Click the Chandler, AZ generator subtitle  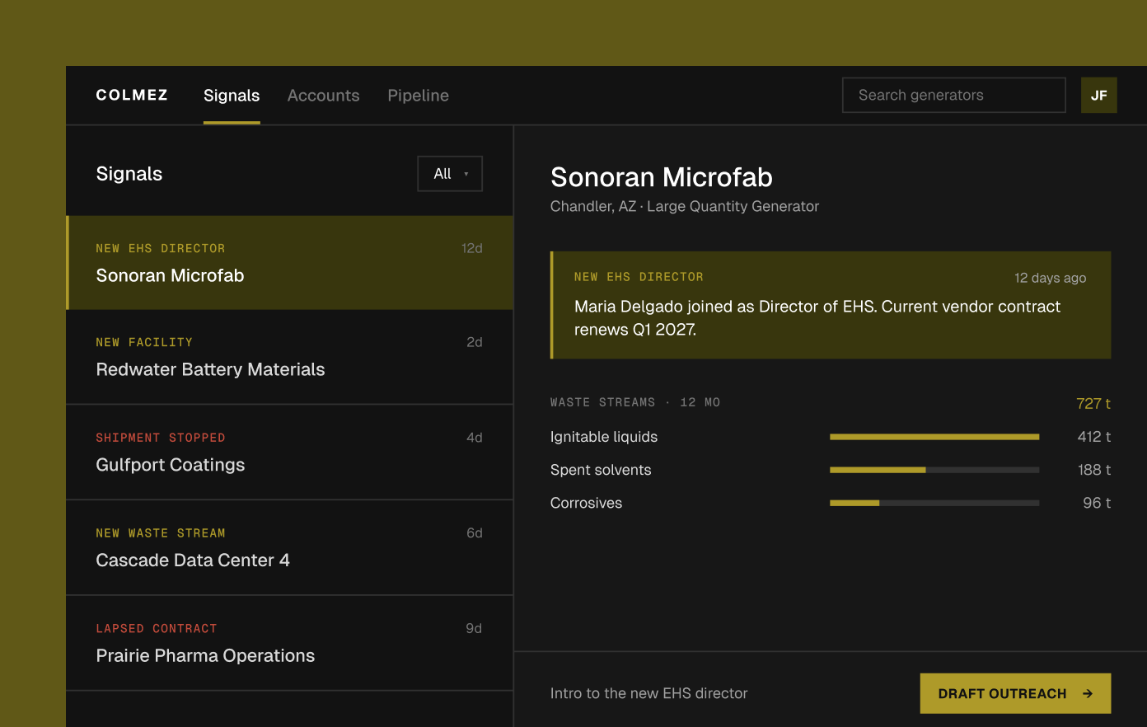pos(685,206)
